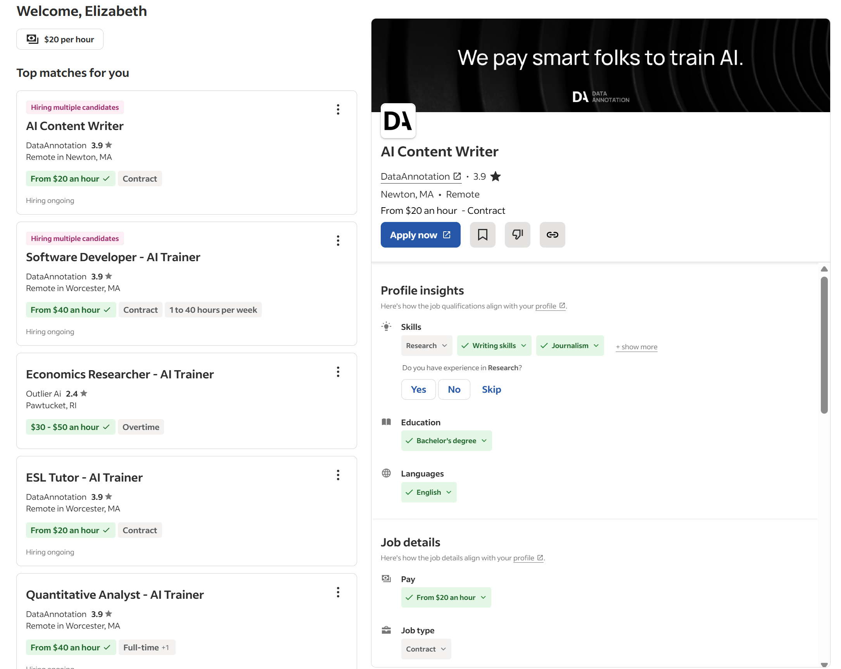Open options menu for Software Developer card

click(x=338, y=241)
